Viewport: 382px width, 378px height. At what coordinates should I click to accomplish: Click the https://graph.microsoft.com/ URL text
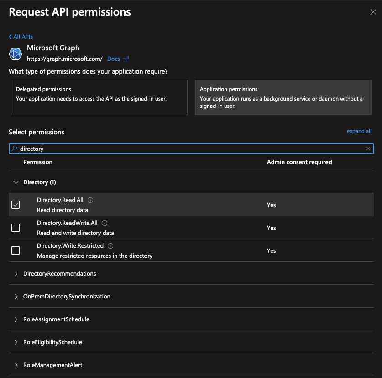tap(64, 59)
